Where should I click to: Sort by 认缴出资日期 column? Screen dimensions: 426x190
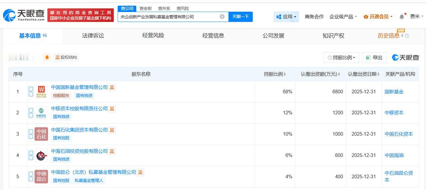364,74
